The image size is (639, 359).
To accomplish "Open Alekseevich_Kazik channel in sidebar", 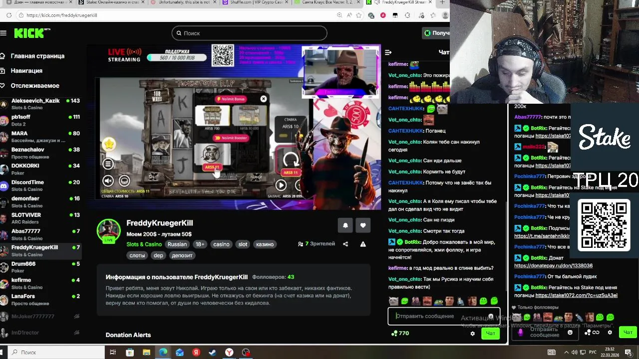I will tap(40, 104).
